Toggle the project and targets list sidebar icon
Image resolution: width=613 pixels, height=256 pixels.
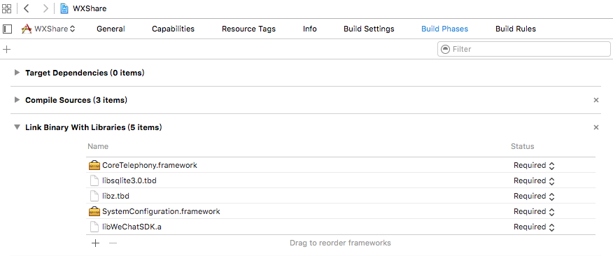[x=7, y=29]
